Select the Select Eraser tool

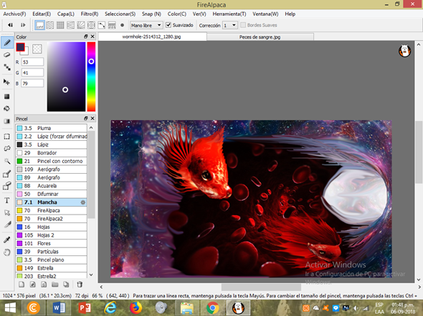pyautogui.click(x=7, y=186)
